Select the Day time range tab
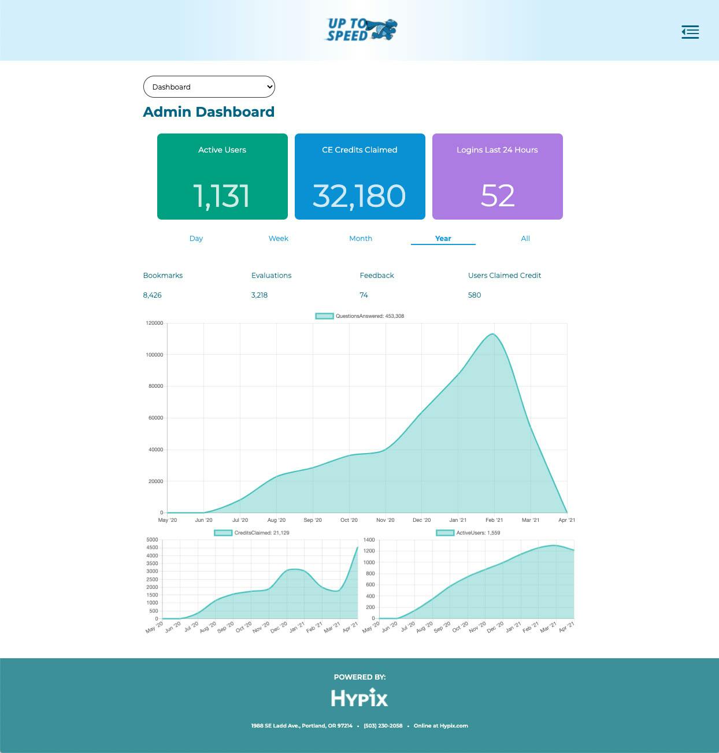The image size is (719, 753). click(x=196, y=238)
